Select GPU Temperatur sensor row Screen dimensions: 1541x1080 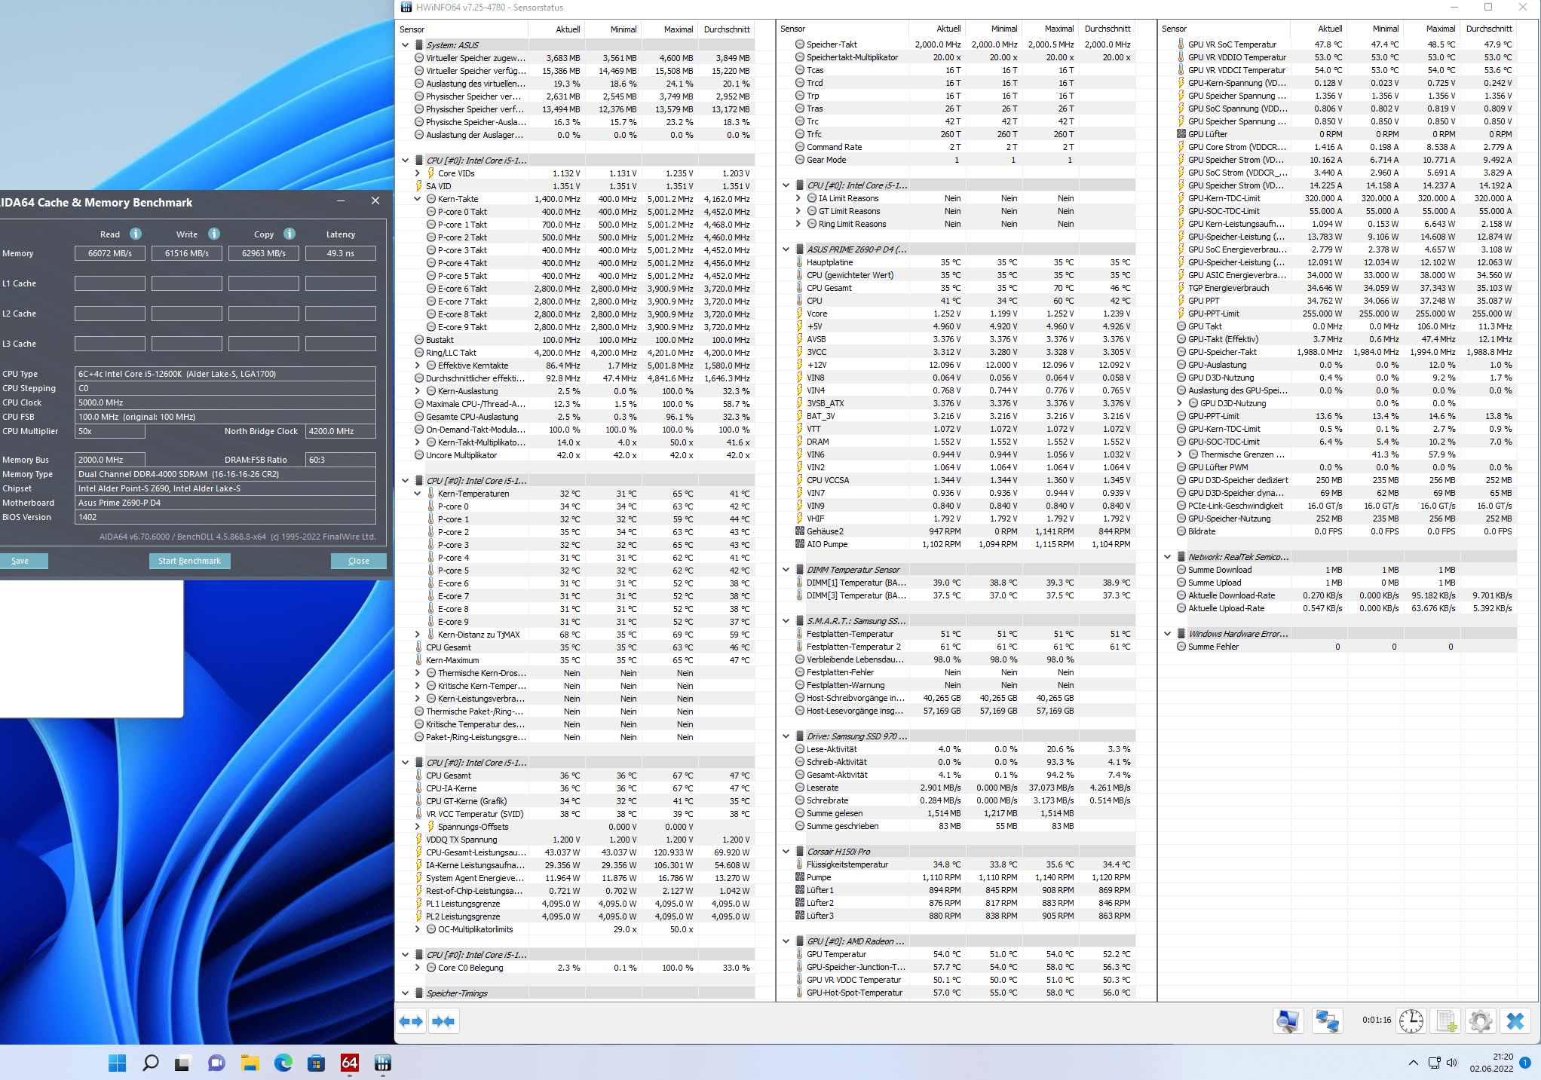point(957,954)
